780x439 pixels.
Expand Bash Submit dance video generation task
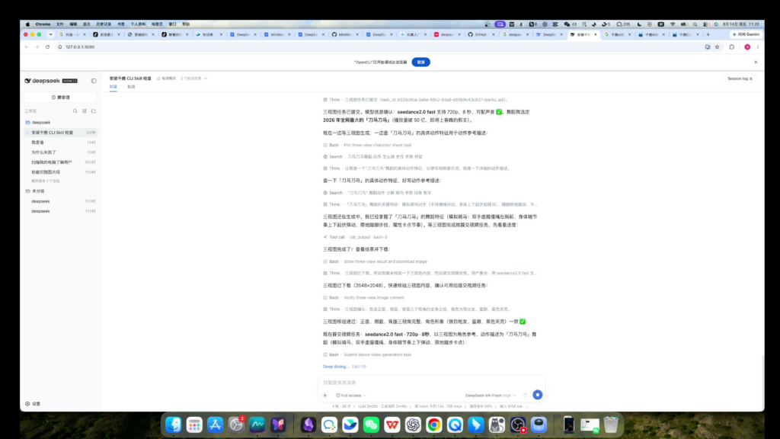pyautogui.click(x=368, y=355)
